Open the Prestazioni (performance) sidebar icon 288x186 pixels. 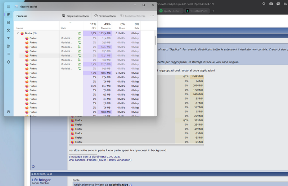[8, 22]
